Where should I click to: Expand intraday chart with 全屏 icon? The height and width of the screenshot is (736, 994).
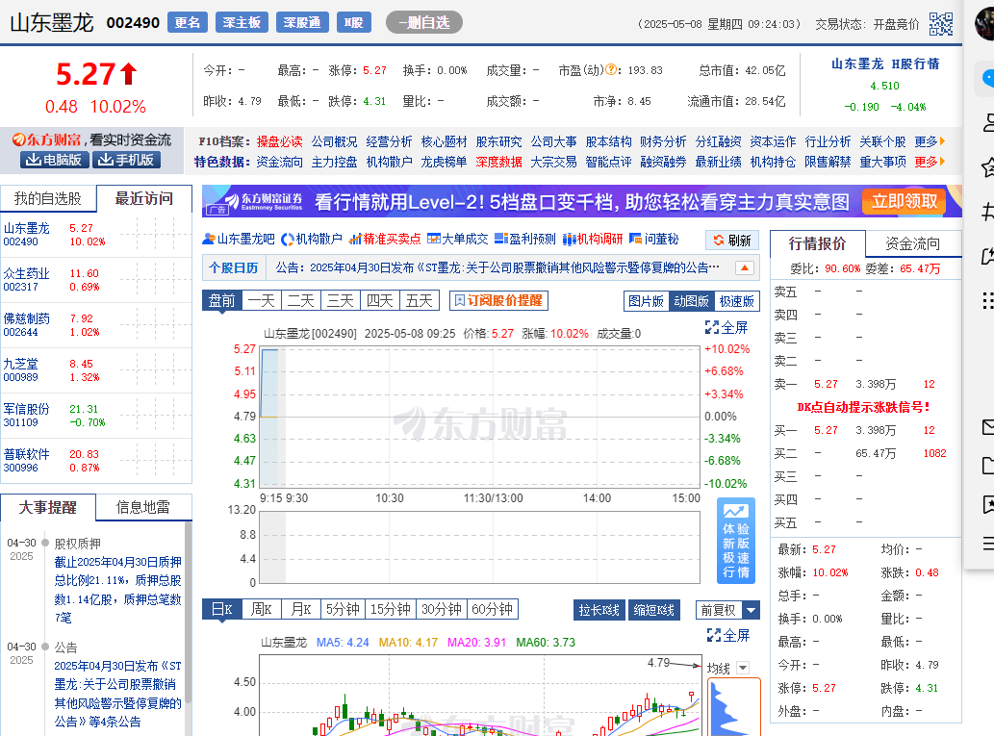pos(726,328)
